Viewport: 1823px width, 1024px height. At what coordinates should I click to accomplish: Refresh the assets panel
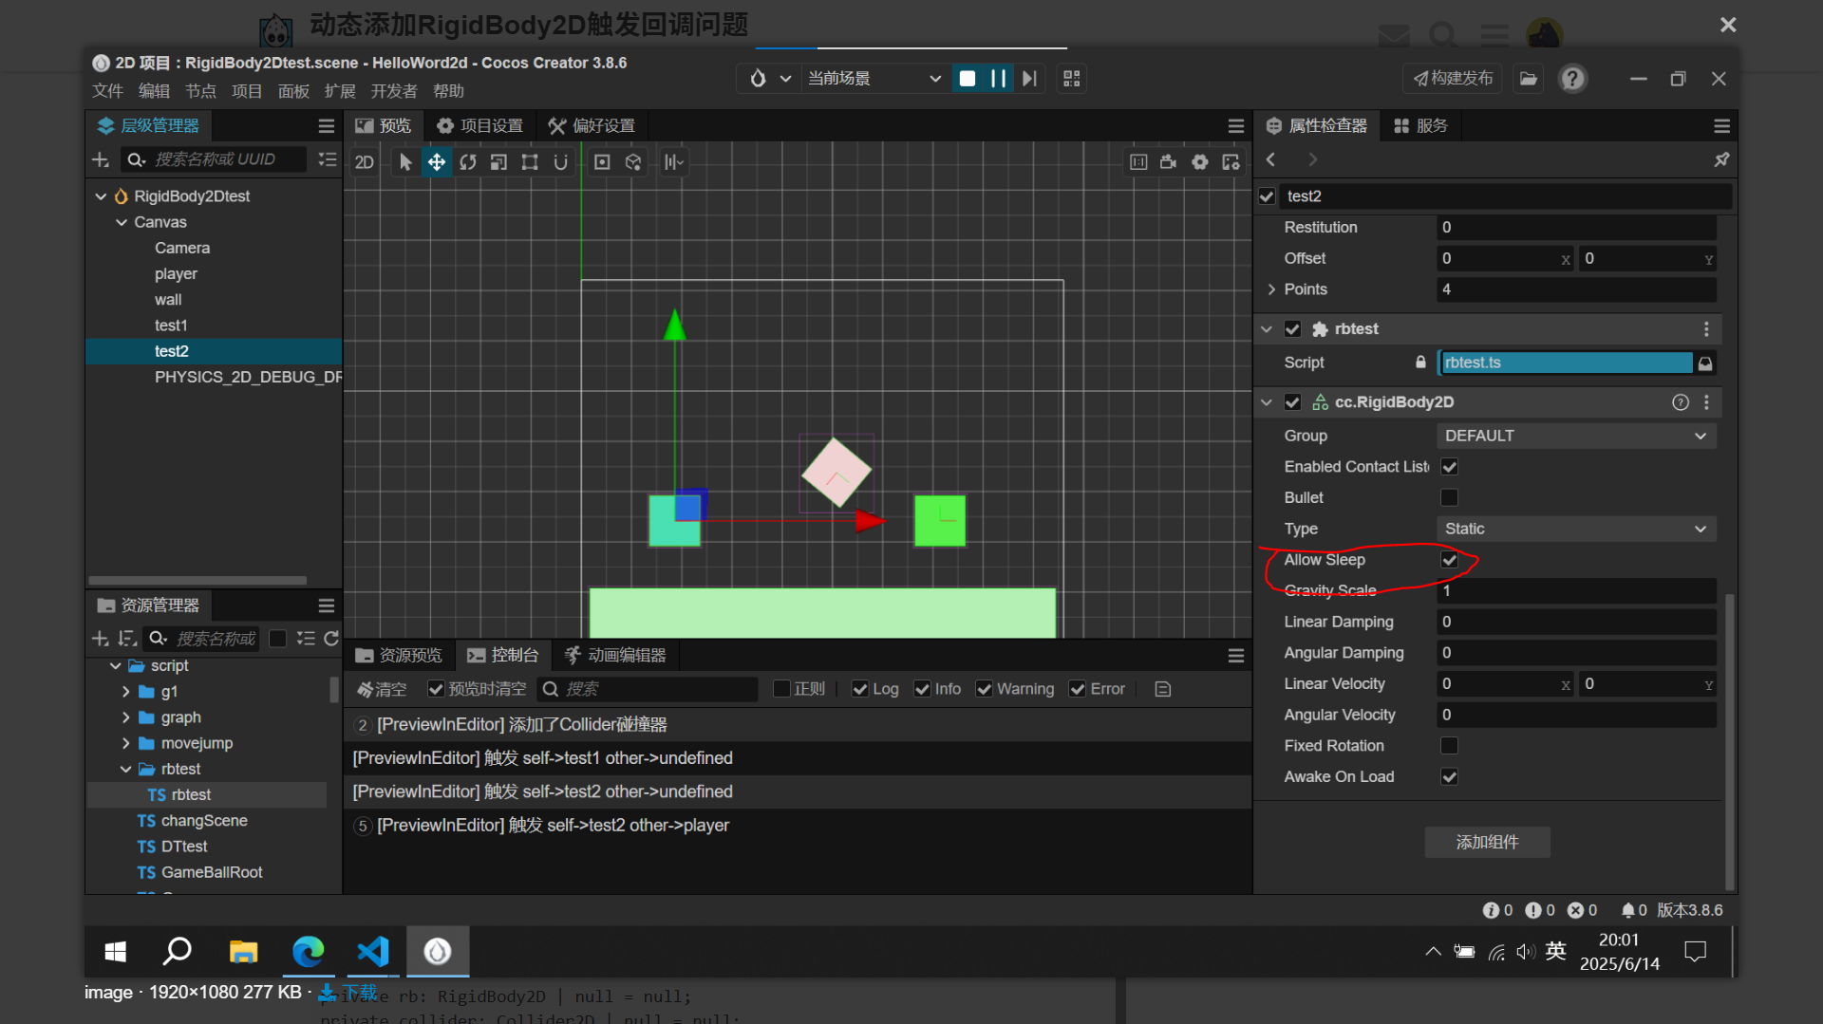331,639
